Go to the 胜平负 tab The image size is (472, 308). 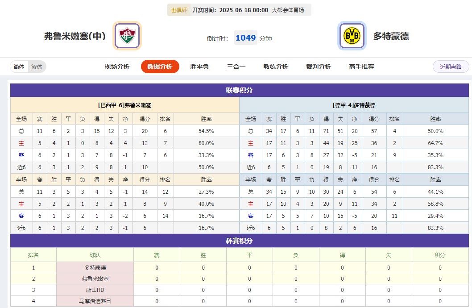[x=199, y=67]
